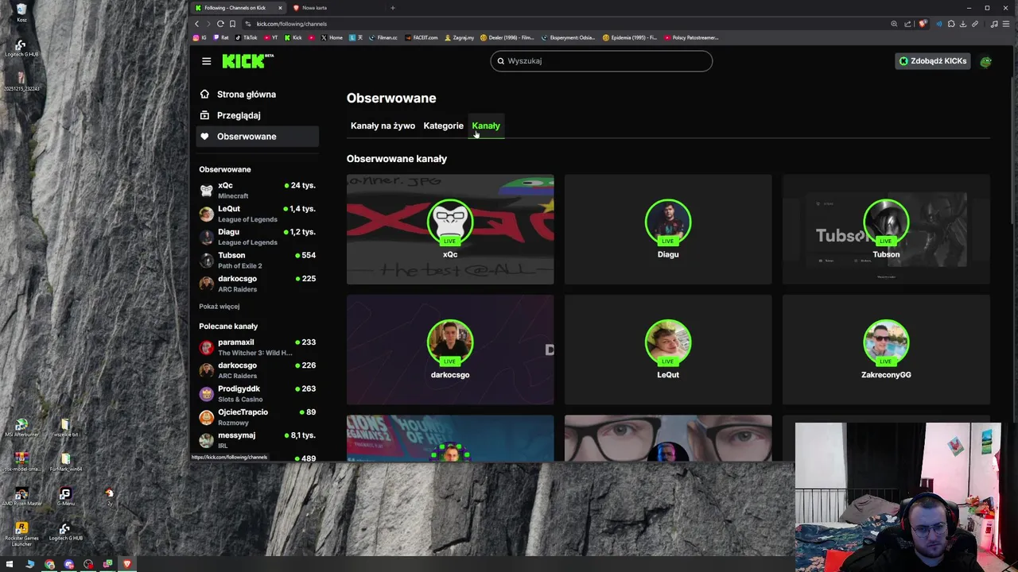This screenshot has width=1018, height=572.
Task: Open the X Home bookmark
Action: 332,37
